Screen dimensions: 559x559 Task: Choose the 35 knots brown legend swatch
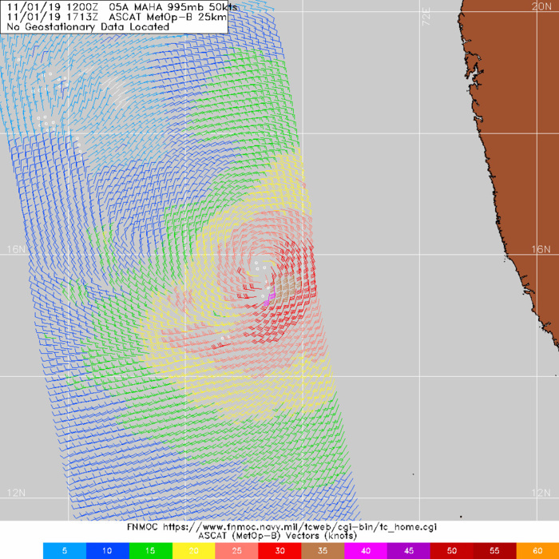pos(323,551)
